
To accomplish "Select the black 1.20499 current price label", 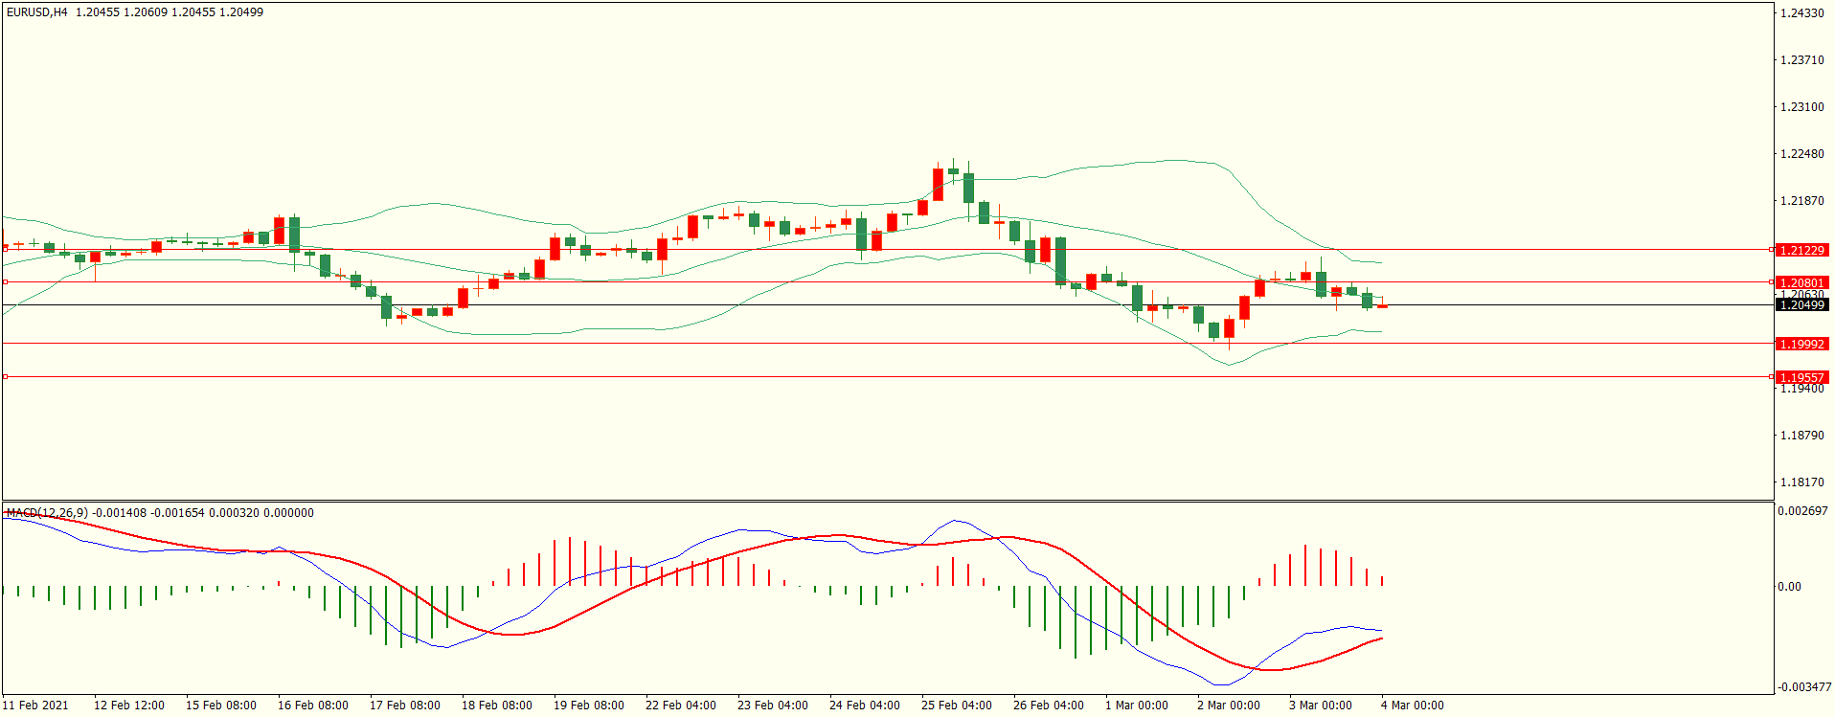I will tap(1801, 304).
